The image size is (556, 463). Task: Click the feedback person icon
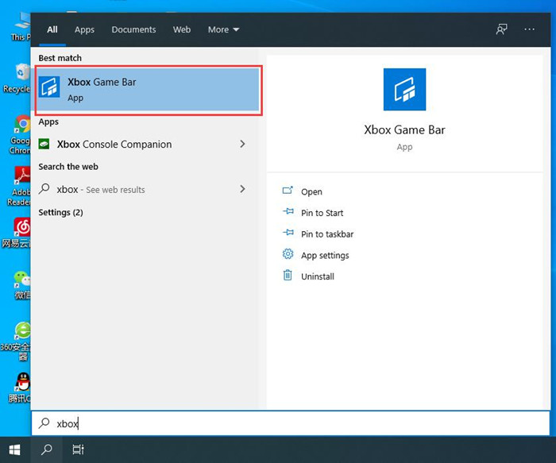(x=501, y=29)
